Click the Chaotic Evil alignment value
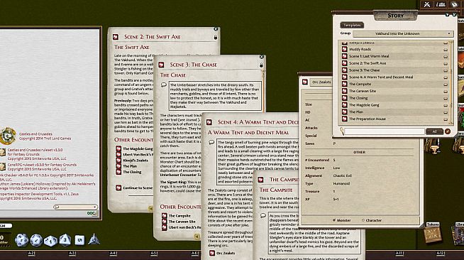464x260 pixels. click(x=343, y=175)
